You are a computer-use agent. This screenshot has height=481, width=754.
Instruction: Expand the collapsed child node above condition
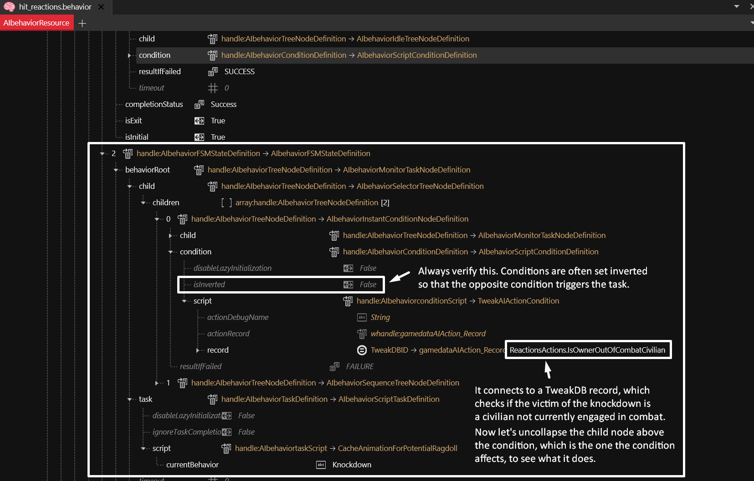[170, 235]
